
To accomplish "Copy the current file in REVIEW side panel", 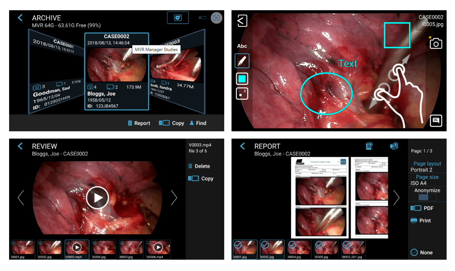I will [201, 179].
